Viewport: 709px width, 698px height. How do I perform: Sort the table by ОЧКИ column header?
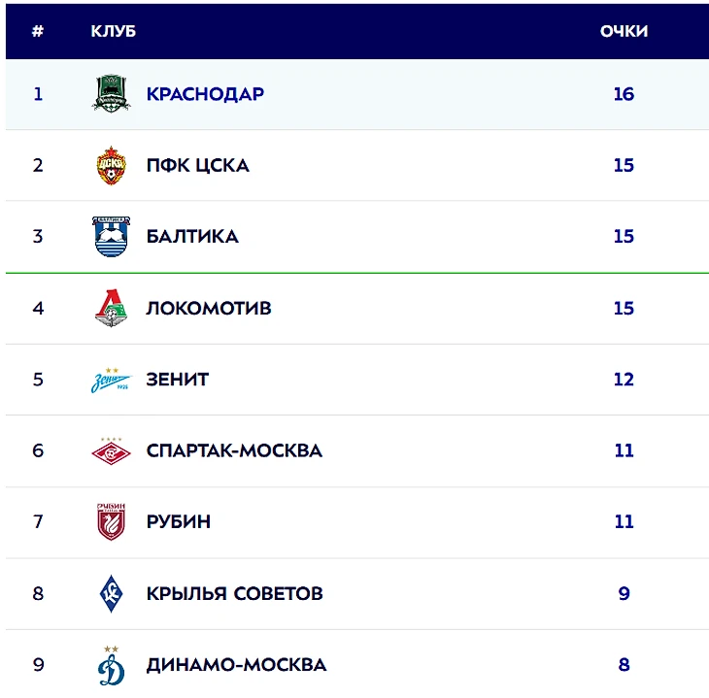pos(624,31)
